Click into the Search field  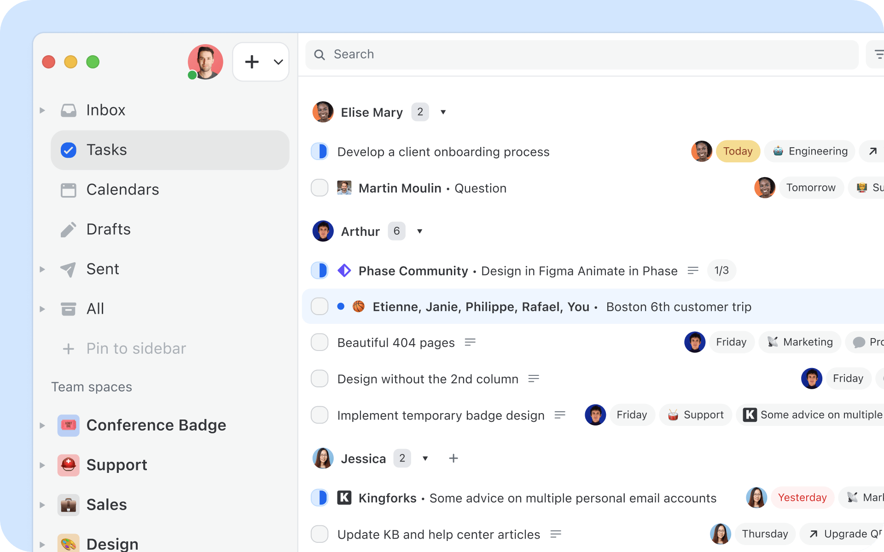[x=582, y=54]
